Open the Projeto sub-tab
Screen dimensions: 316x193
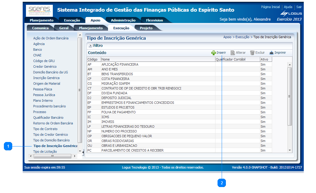146,28
